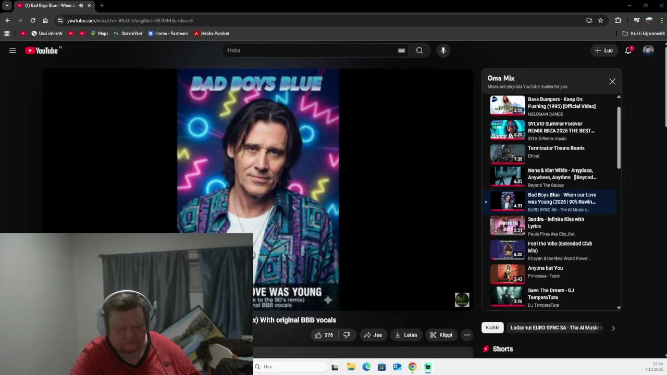Viewport: 667px width, 375px height.
Task: Open Kaikki kirjanmerkit bookmarks folder
Action: [644, 33]
